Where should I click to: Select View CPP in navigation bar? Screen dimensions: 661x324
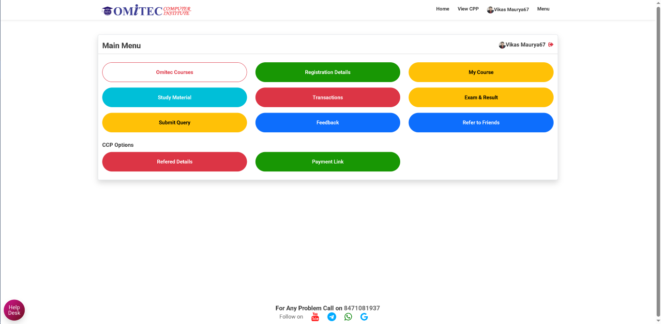pos(468,9)
